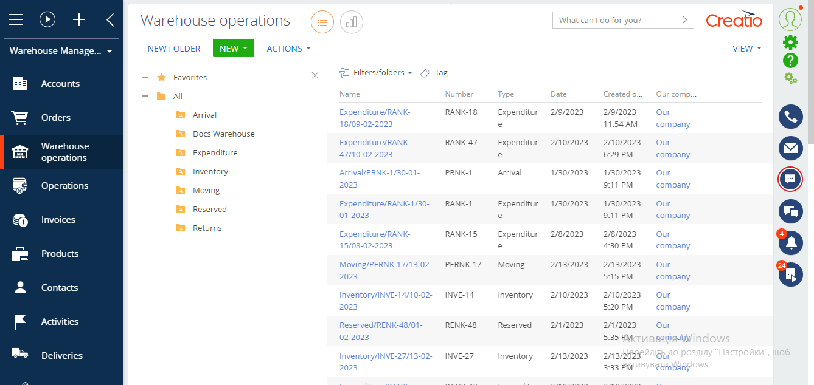
Task: Expand the Warehouse Management workplace dropdown
Action: pyautogui.click(x=61, y=51)
